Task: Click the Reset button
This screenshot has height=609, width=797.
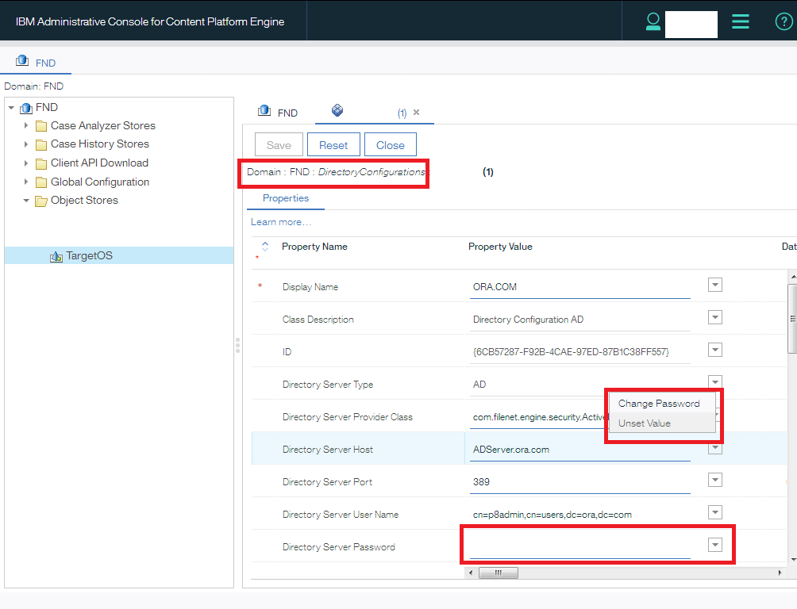Action: [333, 145]
